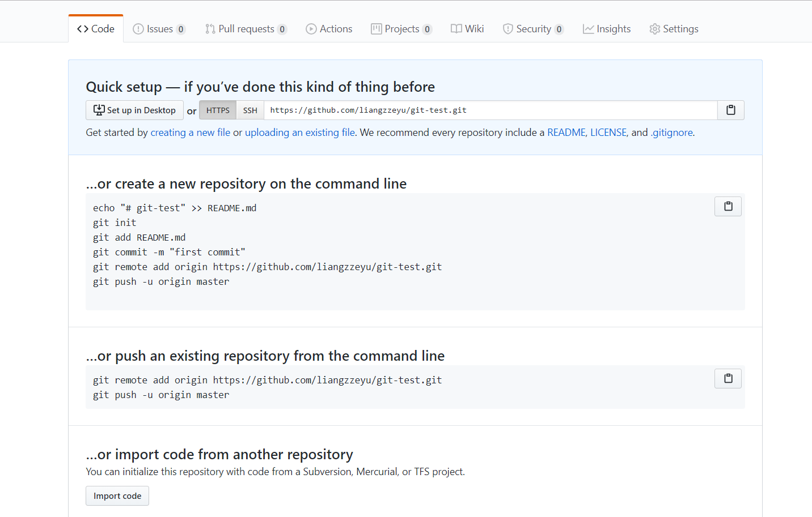Image resolution: width=812 pixels, height=517 pixels.
Task: Open the Pull requests tab
Action: click(x=246, y=29)
